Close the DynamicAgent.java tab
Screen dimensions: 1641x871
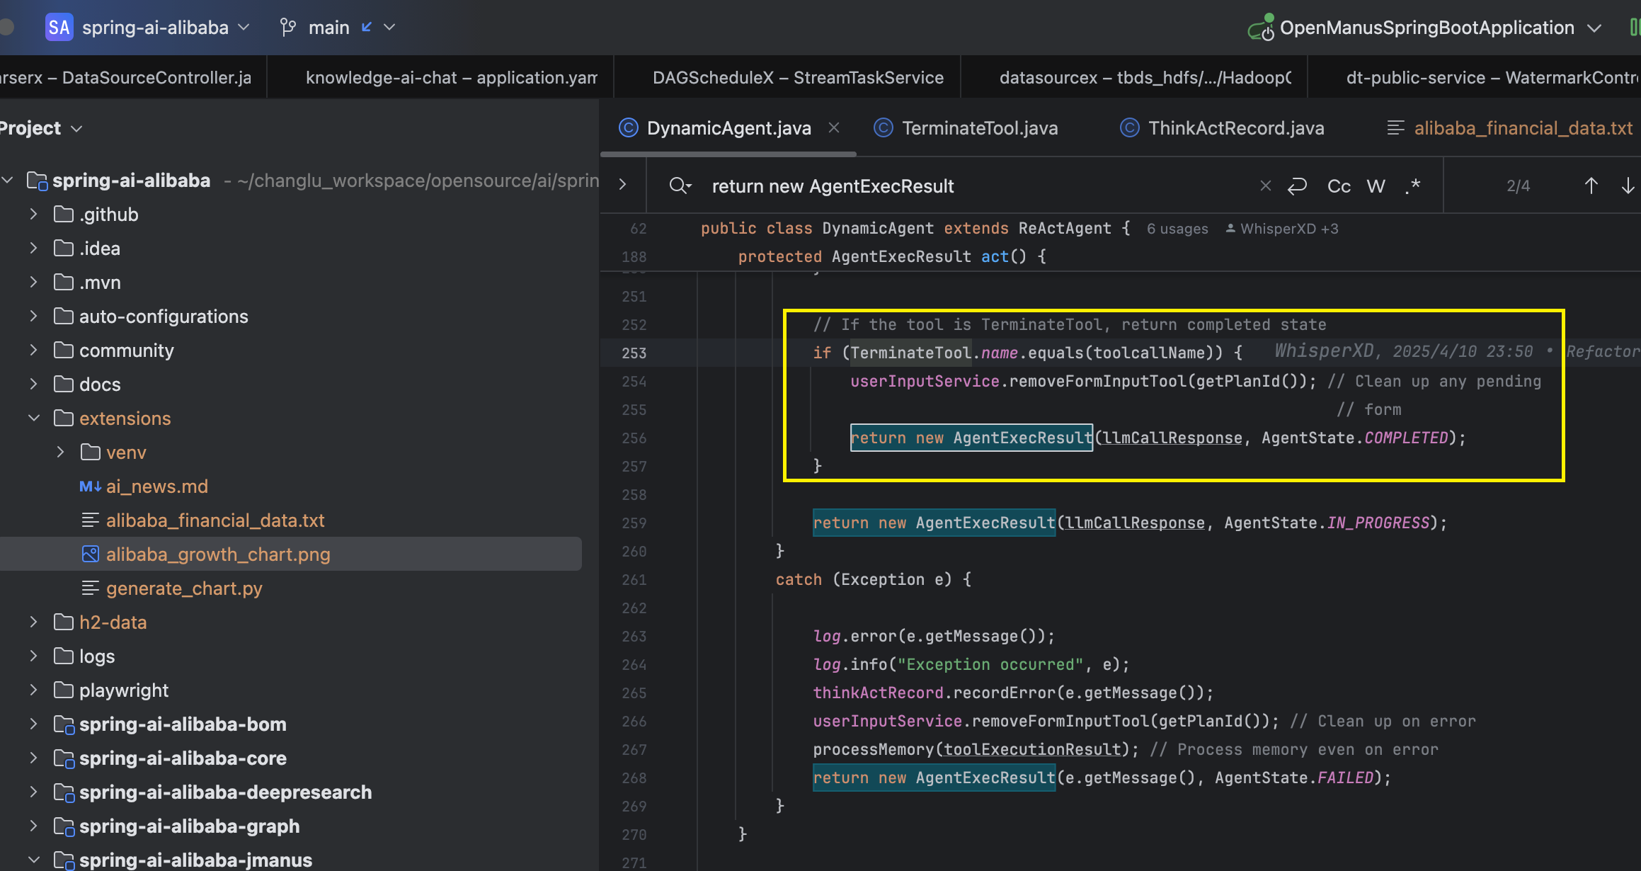coord(834,127)
